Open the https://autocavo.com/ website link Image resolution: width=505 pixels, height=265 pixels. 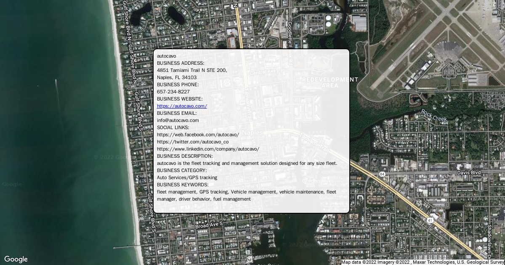(x=182, y=106)
